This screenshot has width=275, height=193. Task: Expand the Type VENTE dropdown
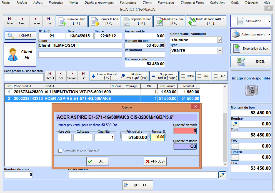pyautogui.click(x=219, y=51)
